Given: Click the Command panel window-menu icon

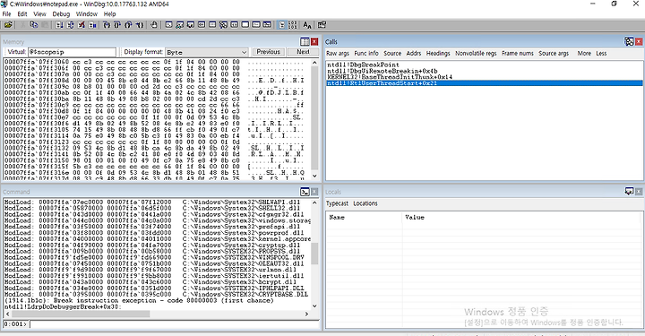Looking at the screenshot, I should pos(305,192).
